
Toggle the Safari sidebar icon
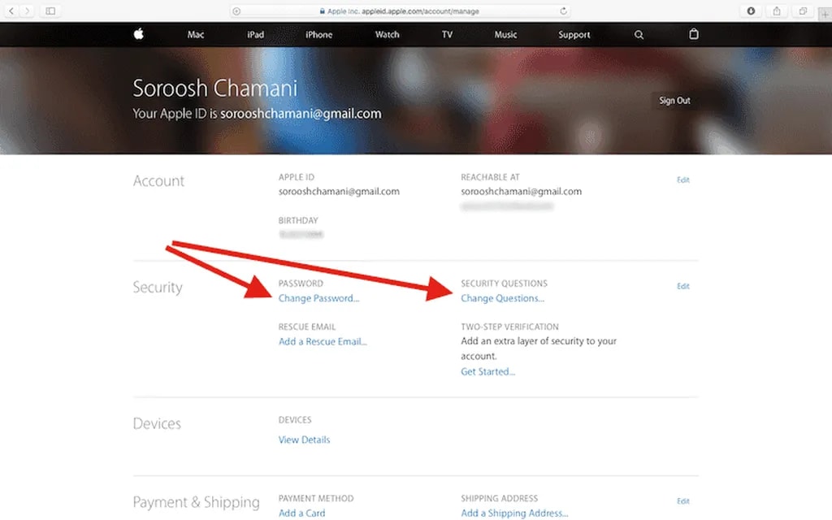pos(50,11)
